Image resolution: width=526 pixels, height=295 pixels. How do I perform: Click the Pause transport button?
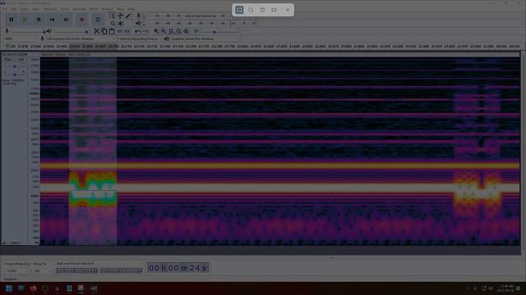[x=12, y=20]
